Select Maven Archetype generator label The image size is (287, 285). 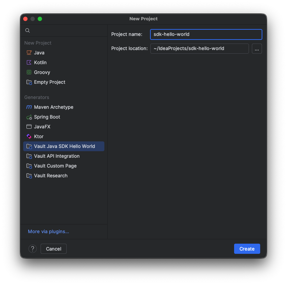pos(54,107)
